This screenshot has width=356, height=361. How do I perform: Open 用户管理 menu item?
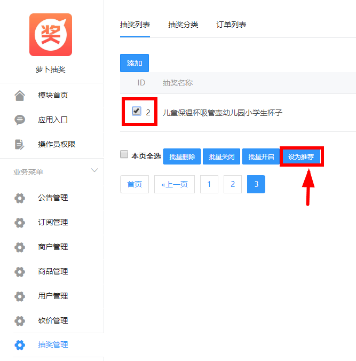[x=52, y=296]
